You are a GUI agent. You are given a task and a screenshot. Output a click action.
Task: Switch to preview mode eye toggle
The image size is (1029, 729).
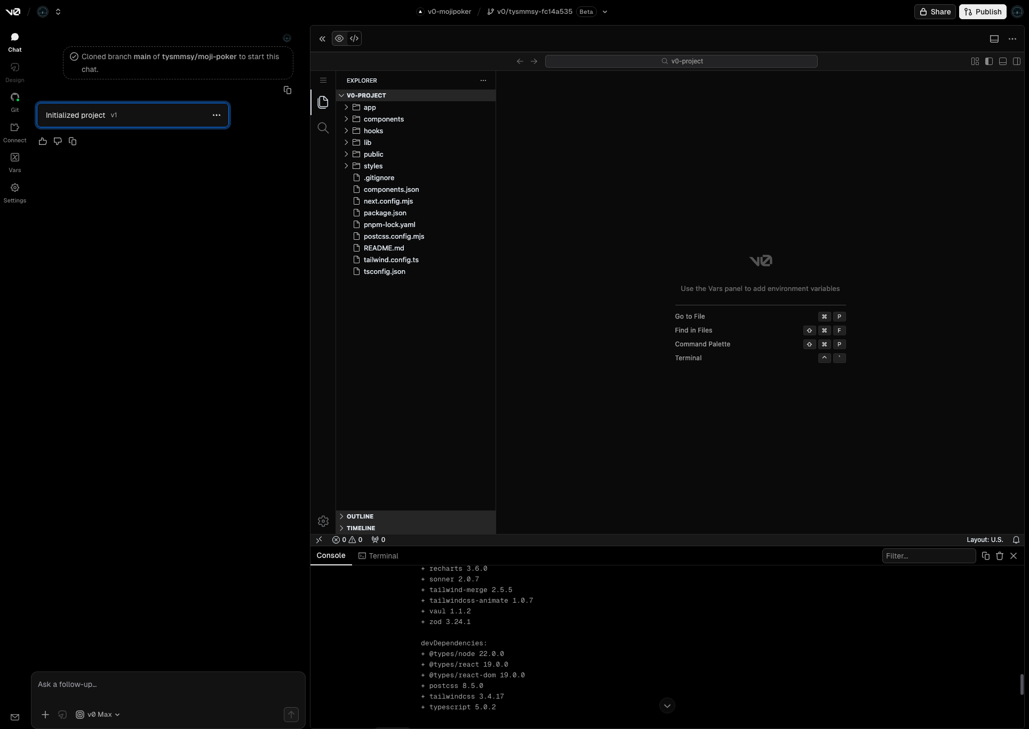point(339,38)
